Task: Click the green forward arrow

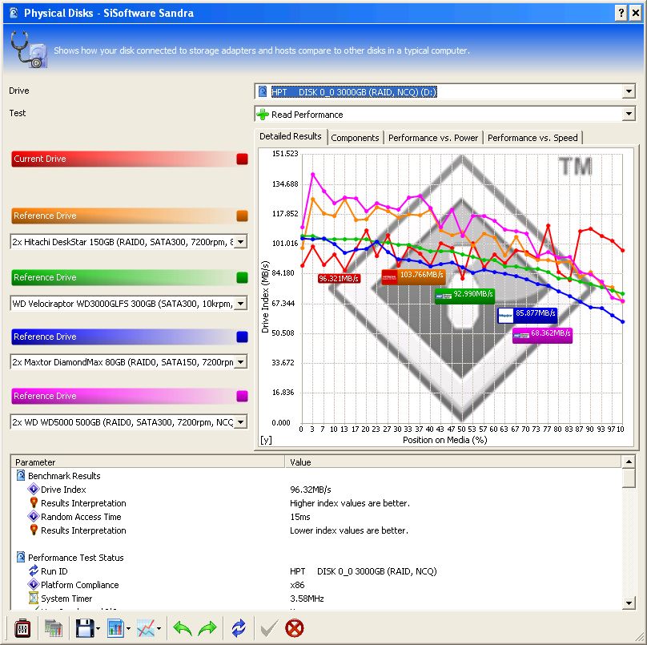Action: point(207,628)
